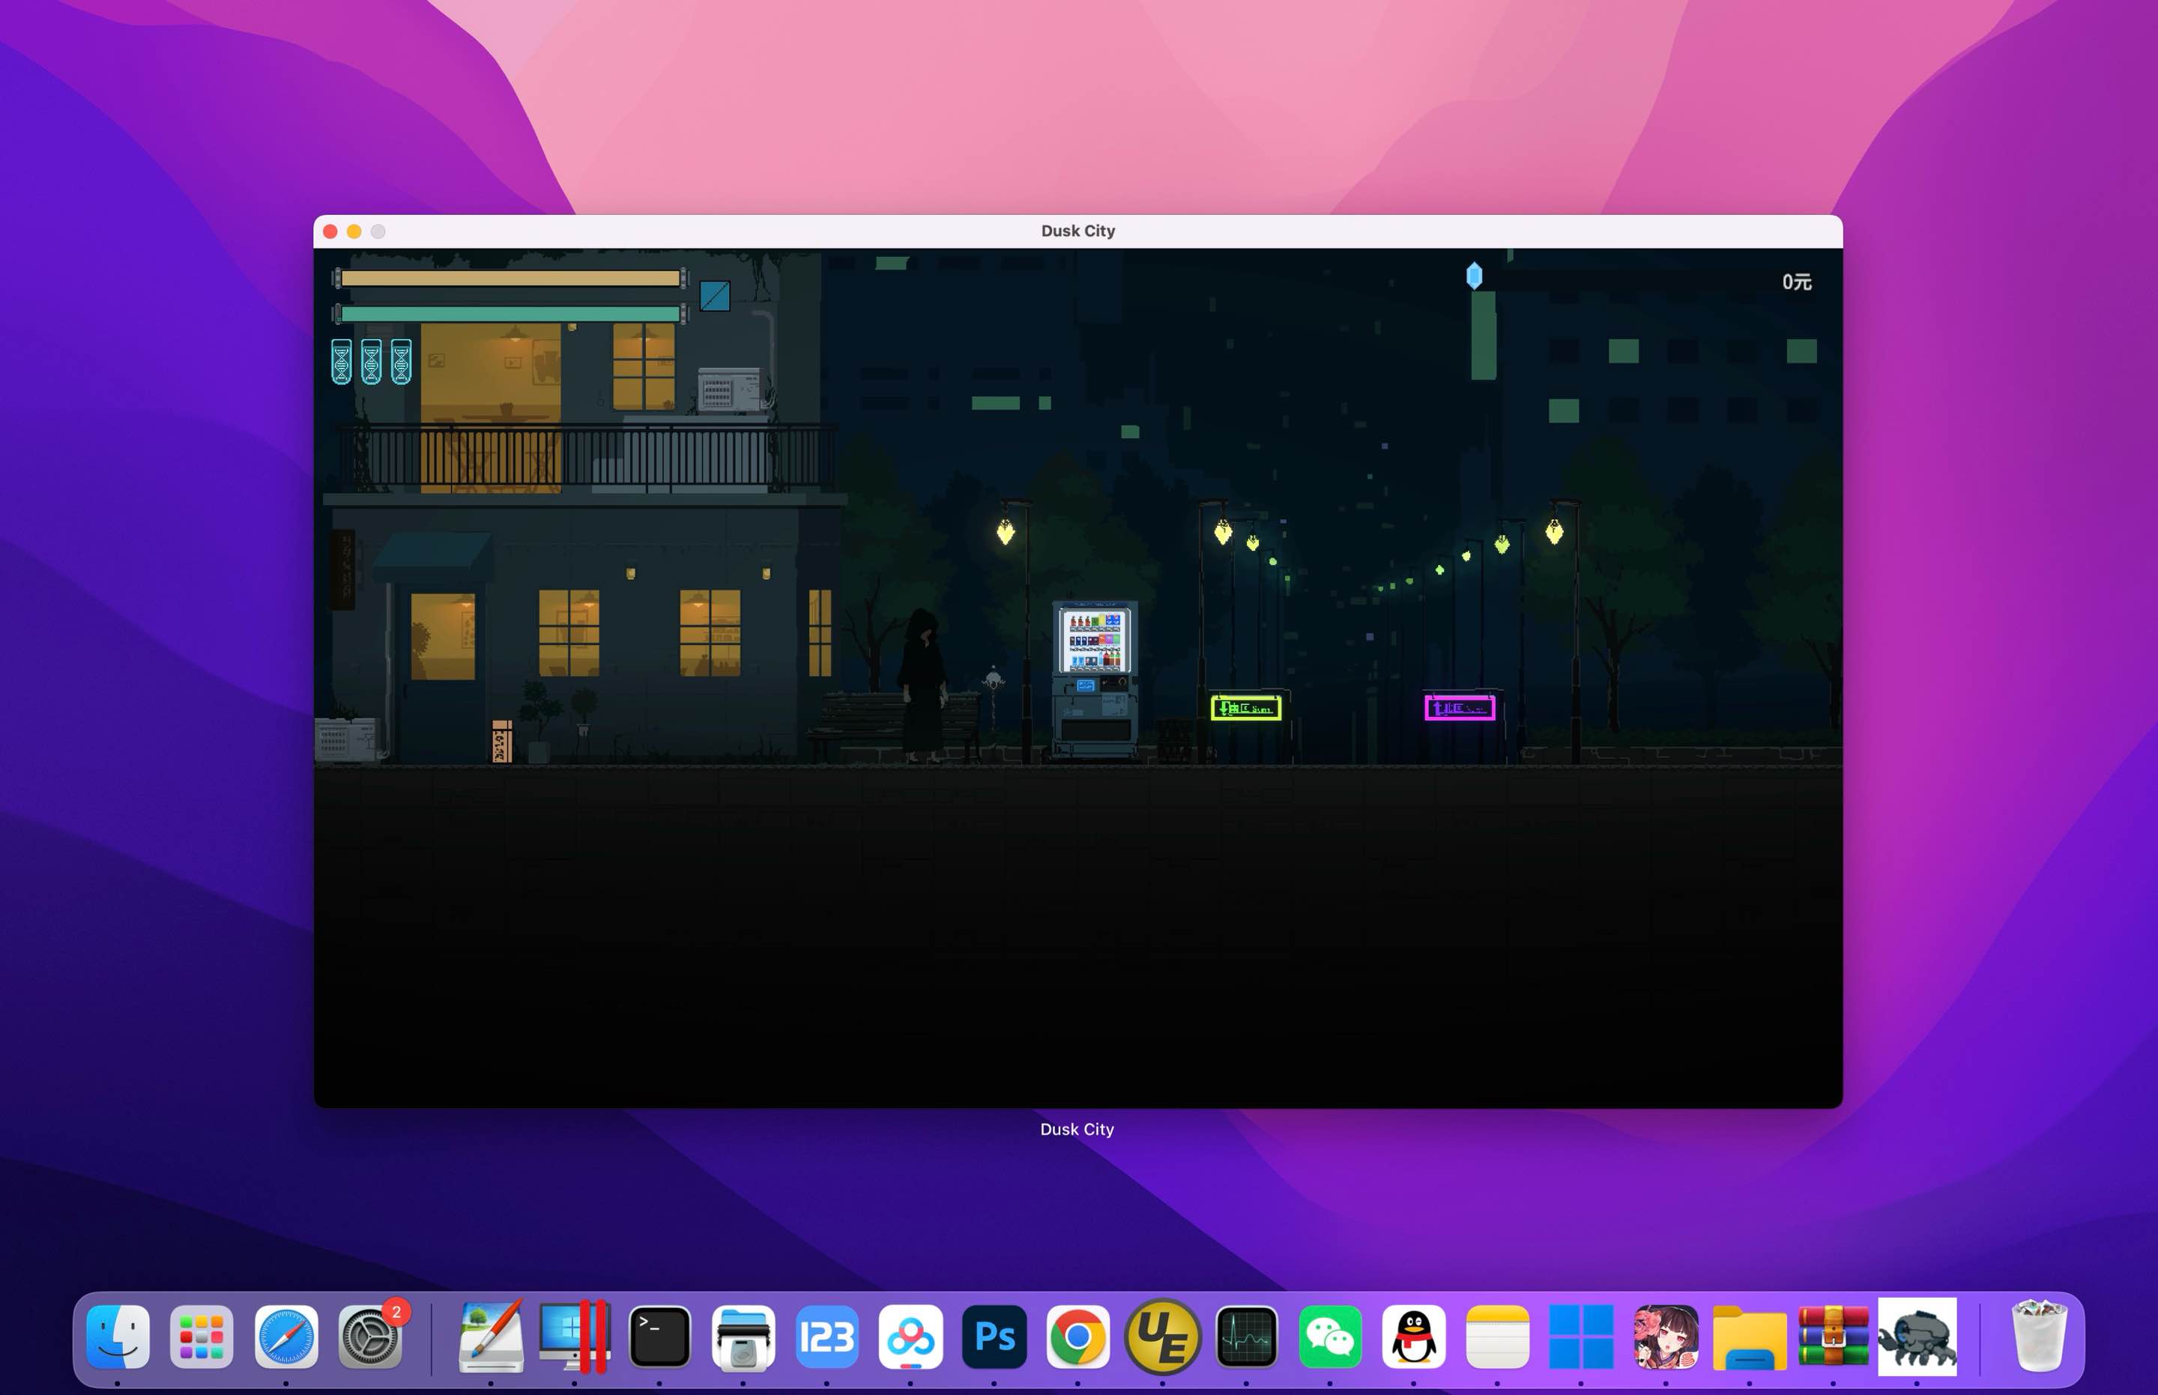The image size is (2158, 1395).
Task: Click the blue square skill slot icon
Action: 715,295
